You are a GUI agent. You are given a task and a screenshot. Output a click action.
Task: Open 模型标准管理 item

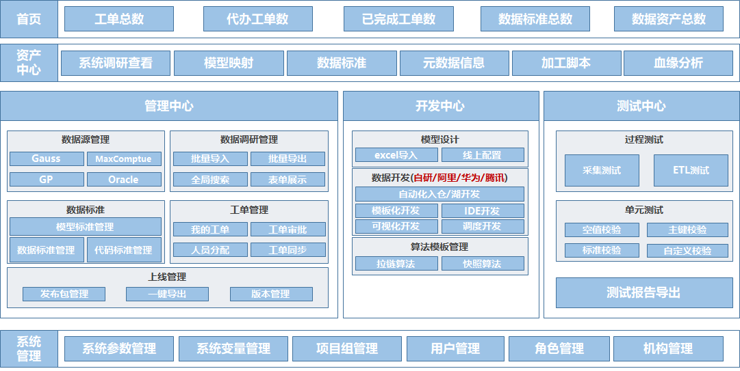click(x=86, y=227)
